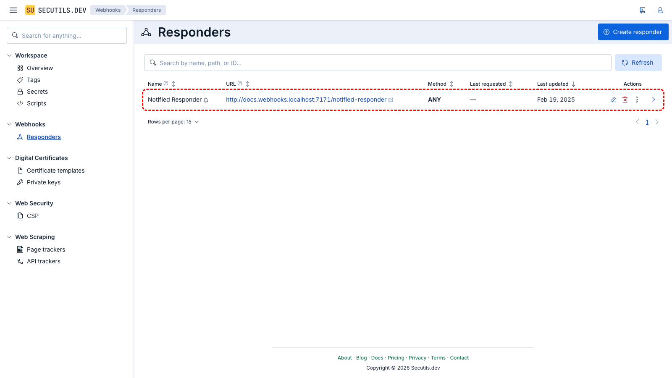The image size is (672, 378).
Task: Open the Terms footer link
Action: click(438, 358)
